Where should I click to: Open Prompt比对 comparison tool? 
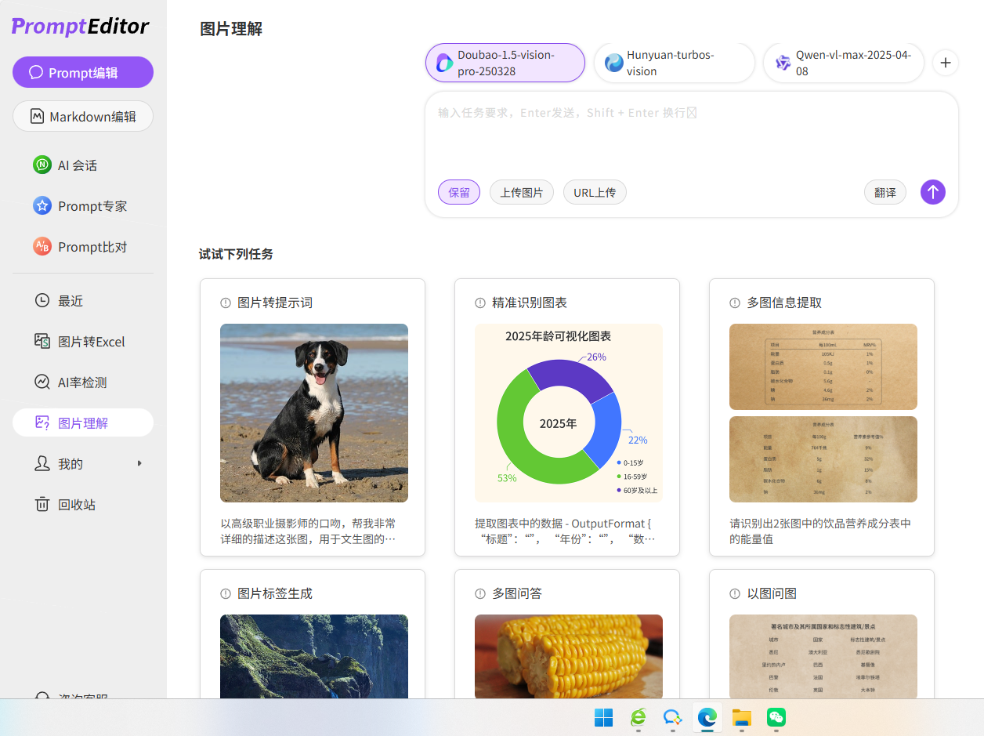92,247
